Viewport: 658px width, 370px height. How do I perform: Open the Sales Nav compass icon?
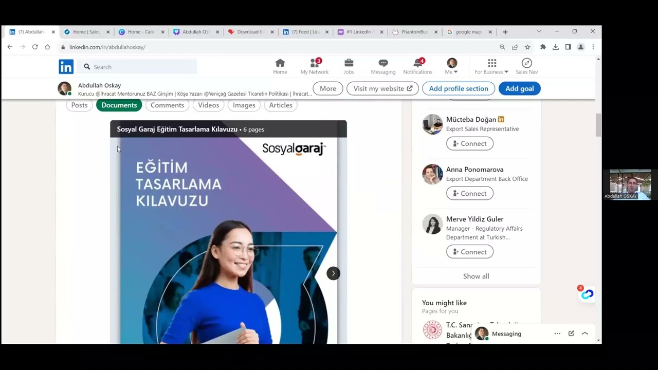click(527, 67)
